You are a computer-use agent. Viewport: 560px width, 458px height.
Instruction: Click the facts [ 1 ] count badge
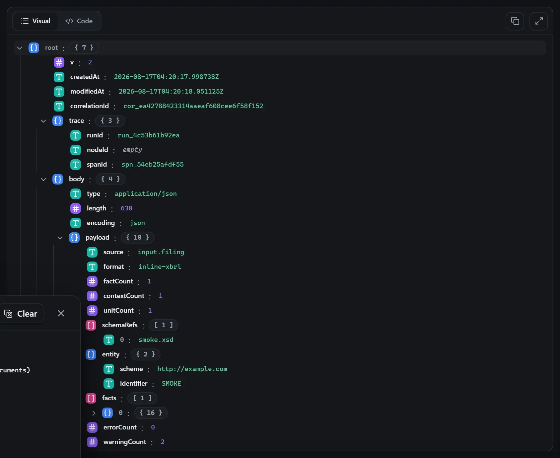(142, 398)
